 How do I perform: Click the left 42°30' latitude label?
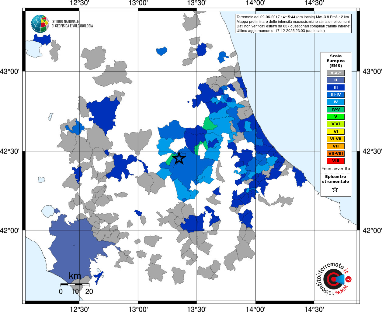[x=10, y=151]
